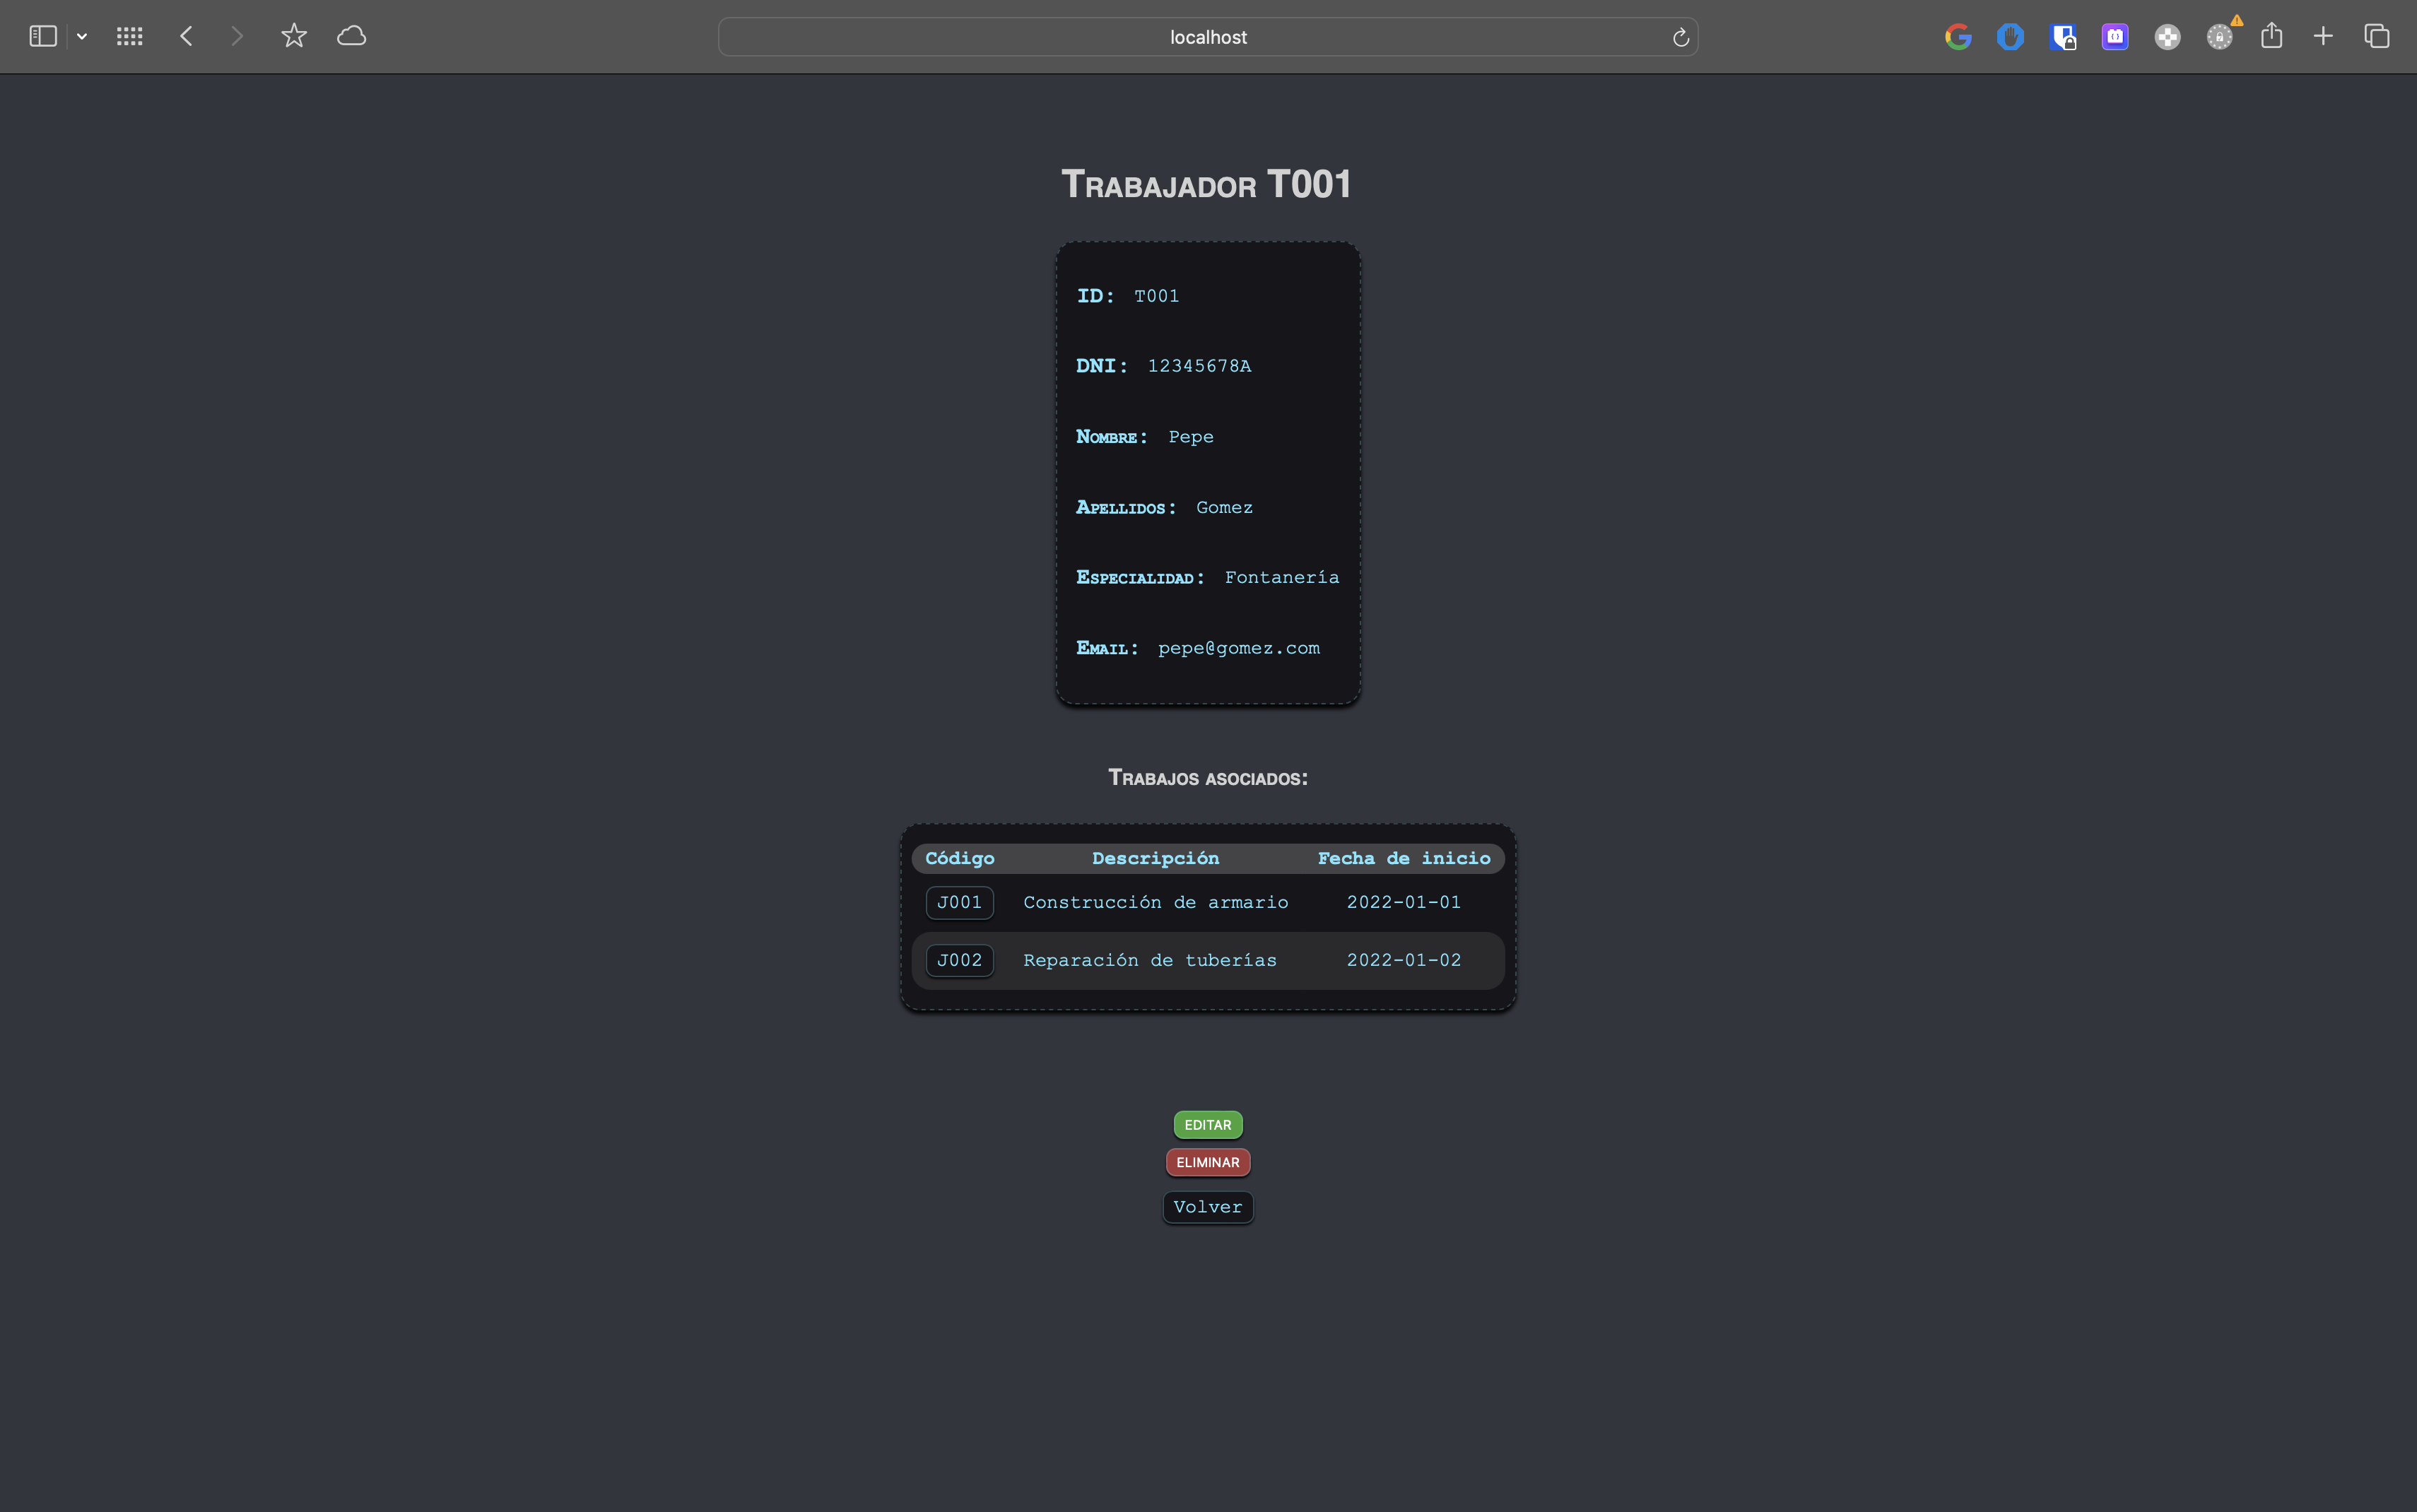Open the iCloud tabs cloud icon
Image resolution: width=2417 pixels, height=1512 pixels.
(x=352, y=37)
